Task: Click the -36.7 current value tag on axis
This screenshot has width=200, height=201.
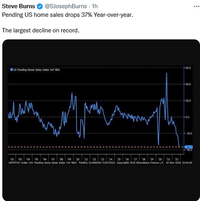Action: click(188, 147)
